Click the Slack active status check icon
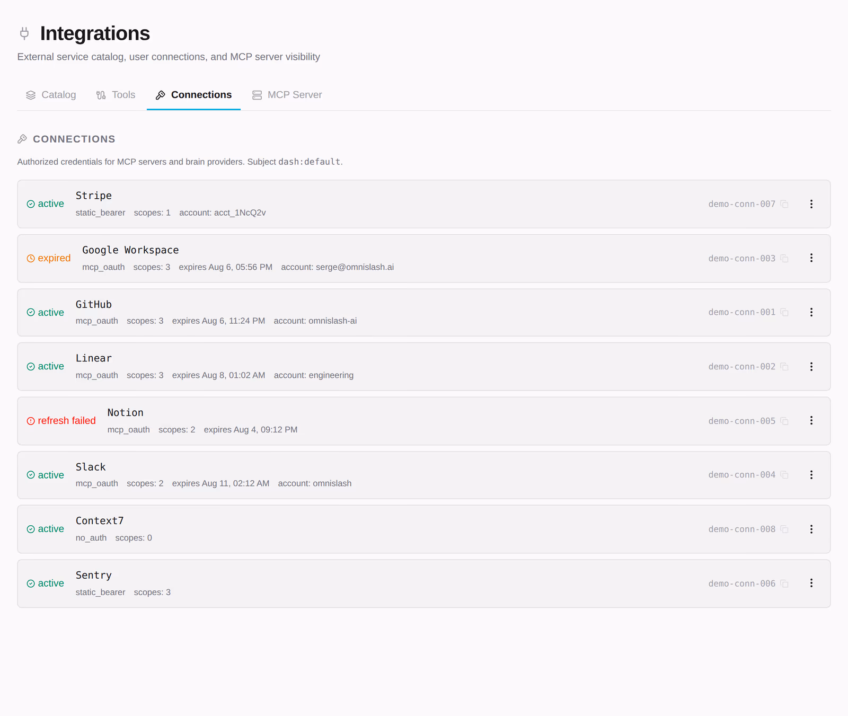Screen dimensions: 848x716 31,475
